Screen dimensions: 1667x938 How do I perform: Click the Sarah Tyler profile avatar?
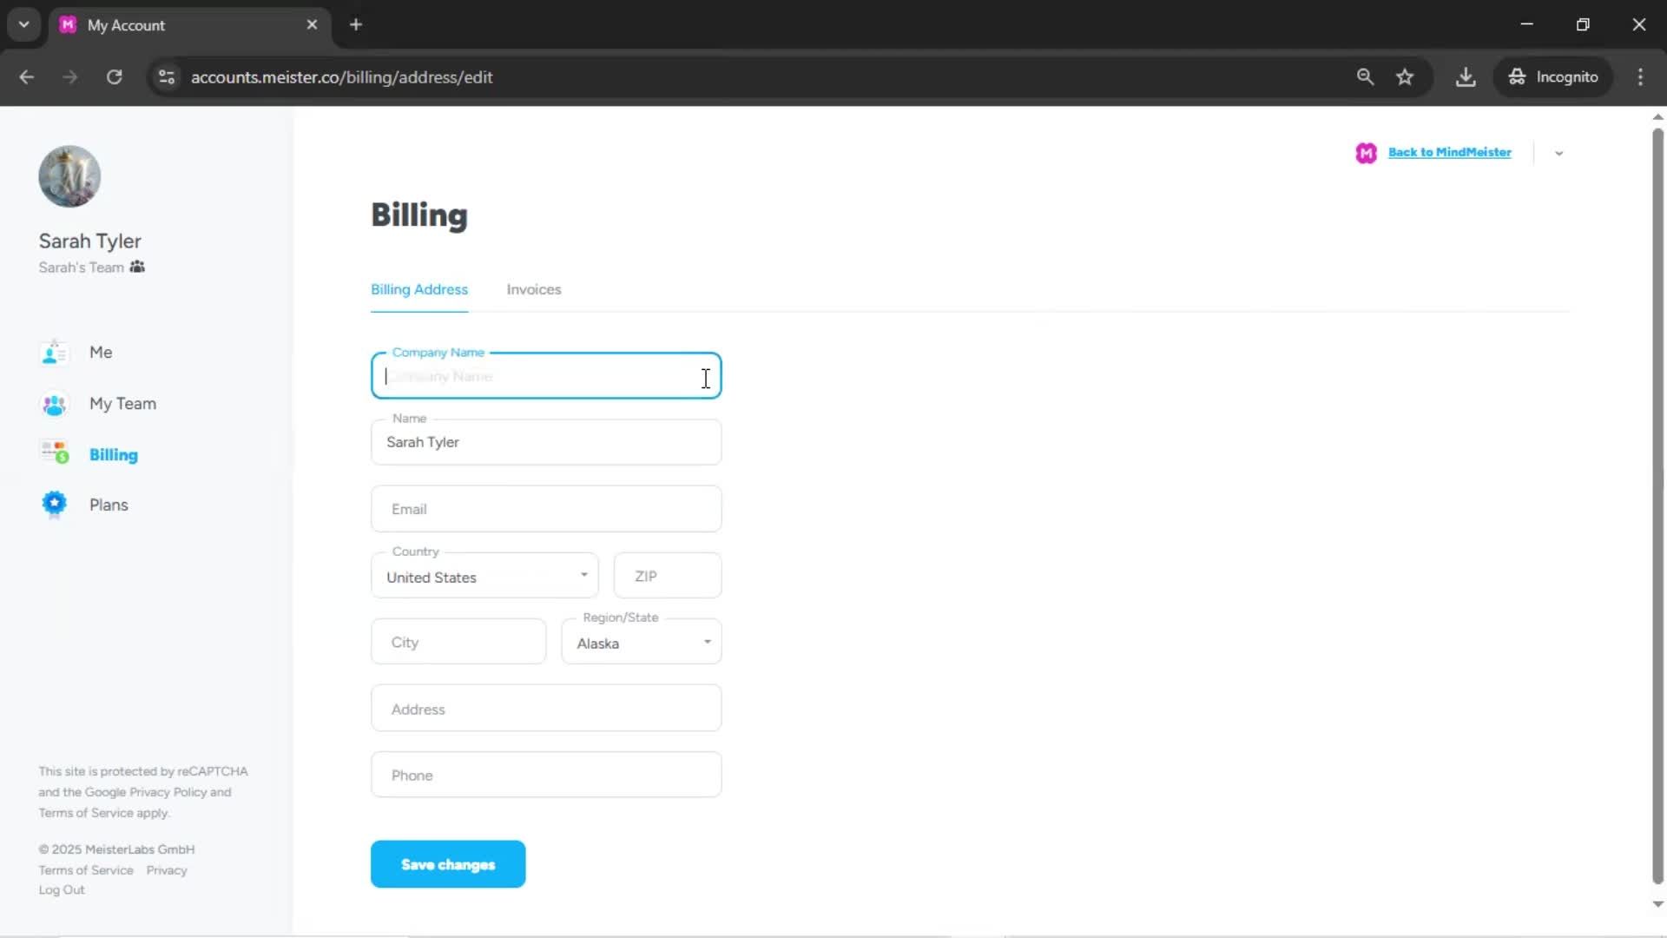[x=69, y=176]
